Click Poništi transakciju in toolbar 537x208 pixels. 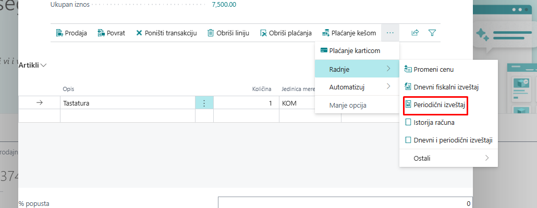[166, 33]
